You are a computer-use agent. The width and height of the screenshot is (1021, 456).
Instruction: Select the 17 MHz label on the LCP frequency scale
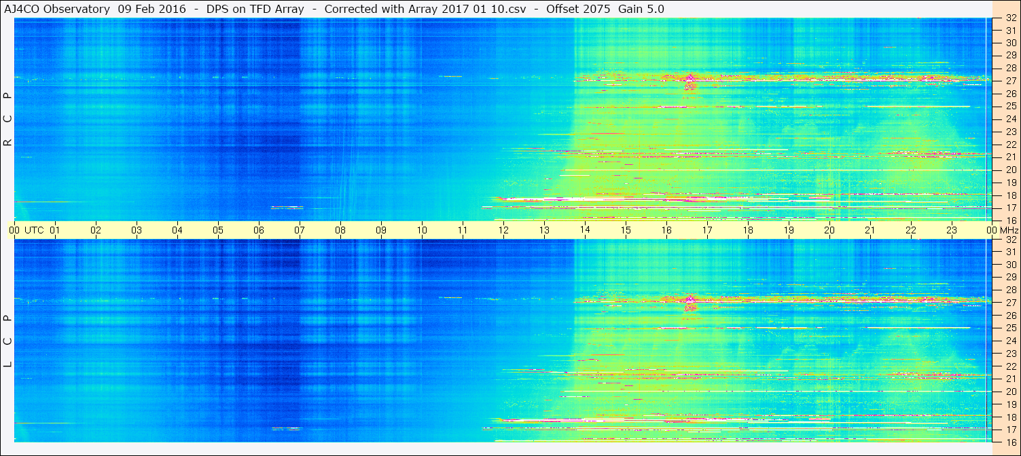1010,430
